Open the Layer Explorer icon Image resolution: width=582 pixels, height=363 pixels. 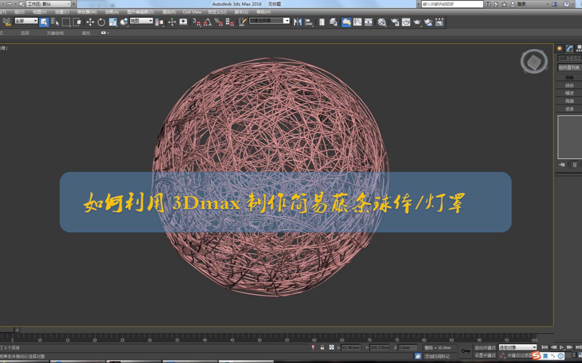[333, 22]
